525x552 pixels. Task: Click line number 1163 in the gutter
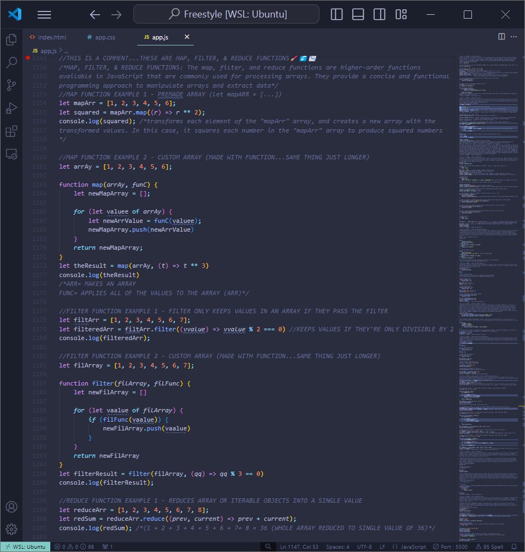tap(39, 185)
